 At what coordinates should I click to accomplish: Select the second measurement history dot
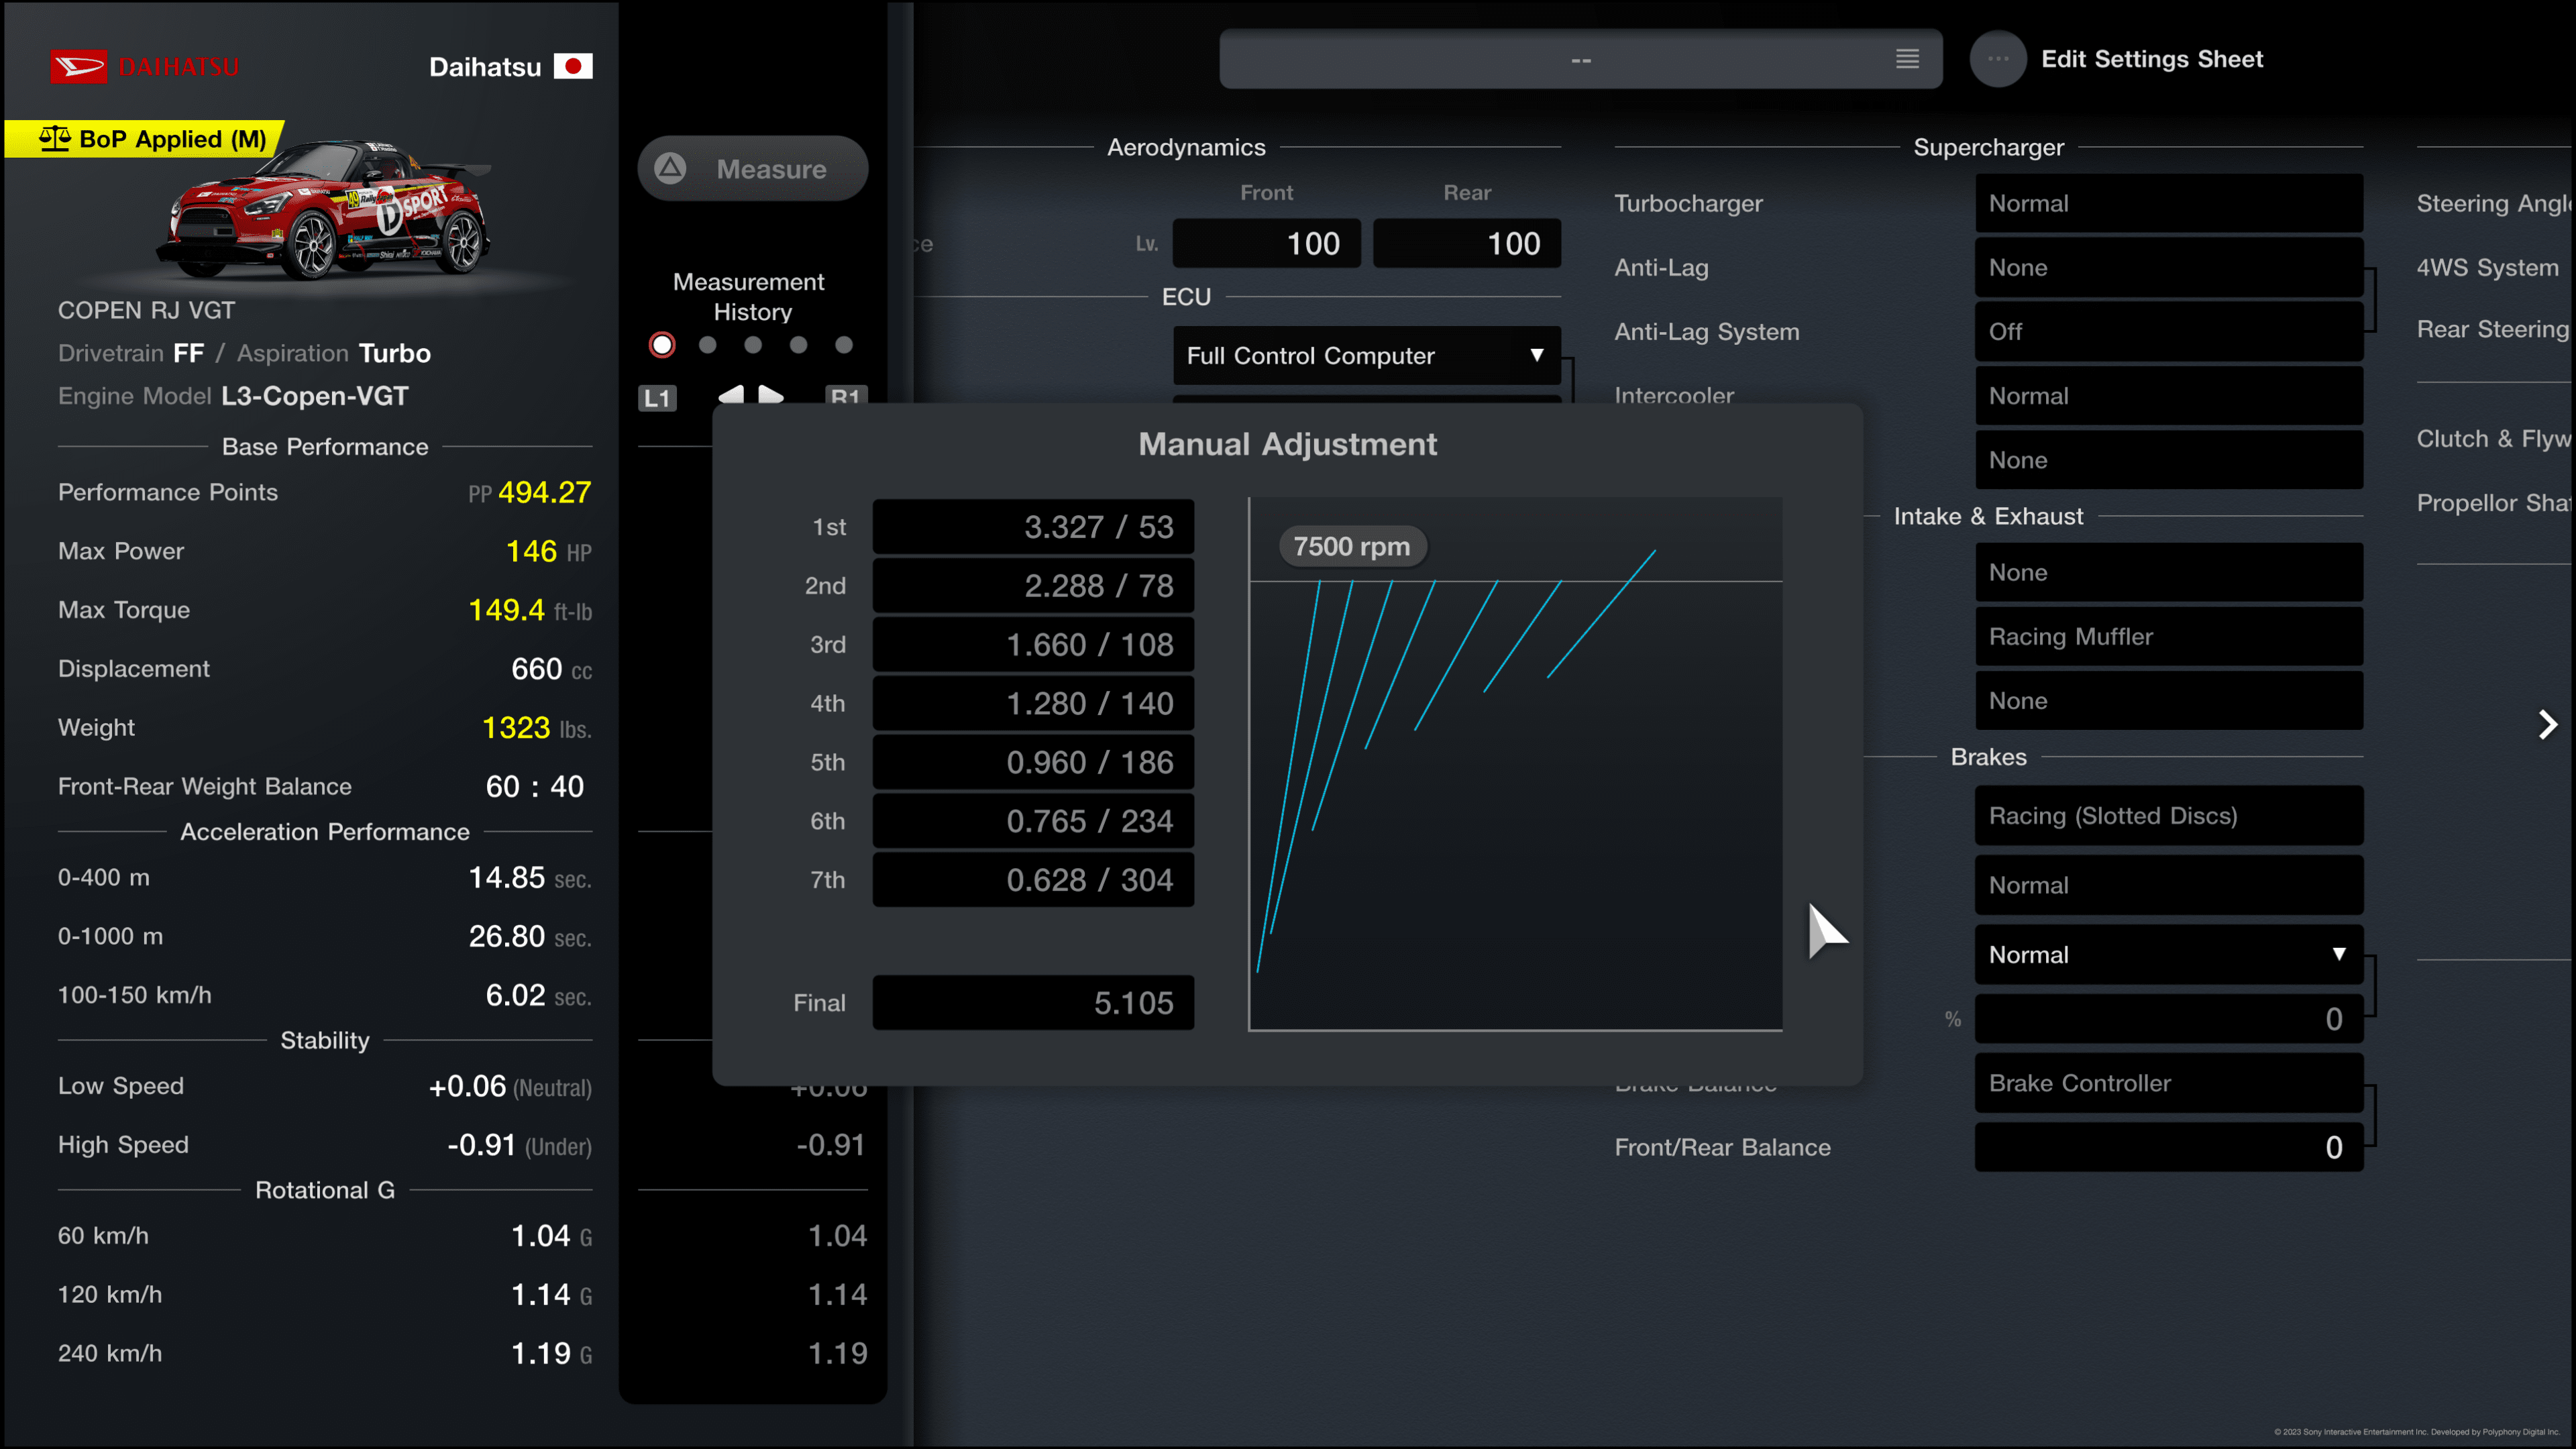click(708, 345)
